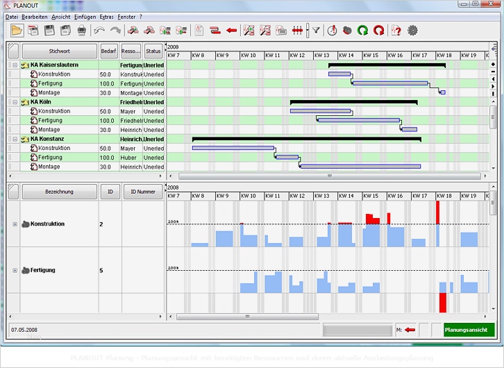Expand the Konstruktion resource row
The image size is (504, 368).
click(x=15, y=224)
